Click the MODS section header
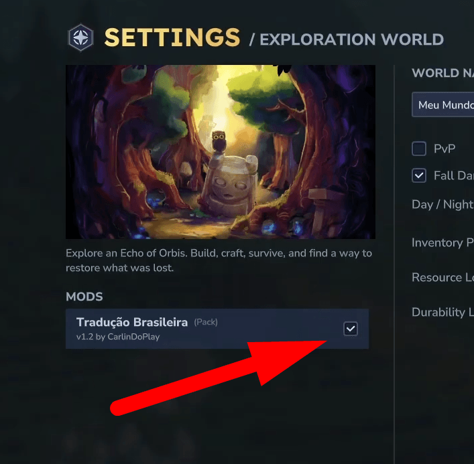Screen dimensions: 474x464 pos(84,297)
